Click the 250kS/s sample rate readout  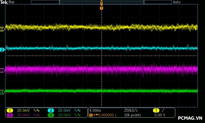pyautogui.click(x=131, y=110)
